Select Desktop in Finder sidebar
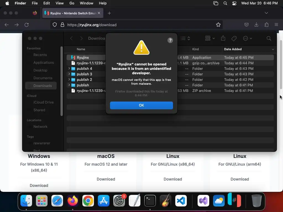 40,70
